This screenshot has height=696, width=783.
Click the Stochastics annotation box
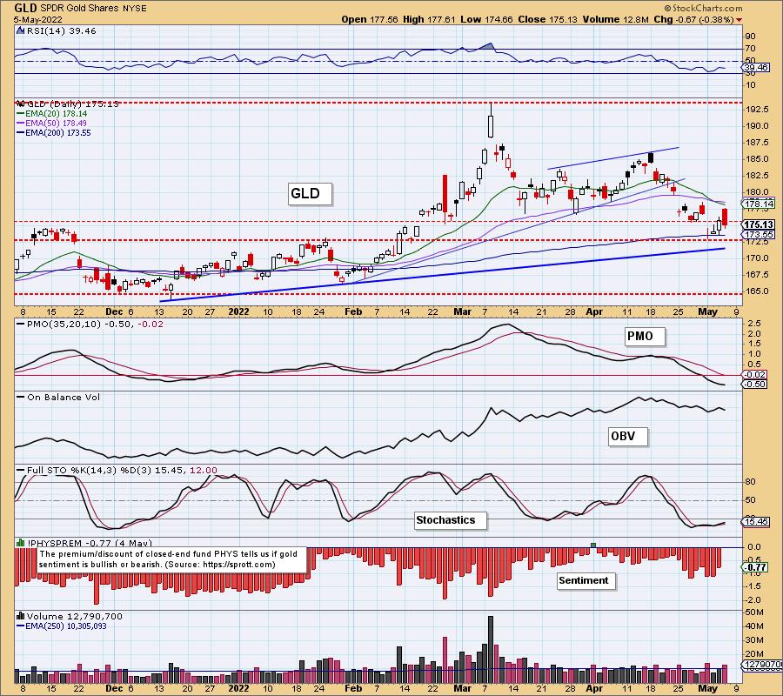(450, 520)
